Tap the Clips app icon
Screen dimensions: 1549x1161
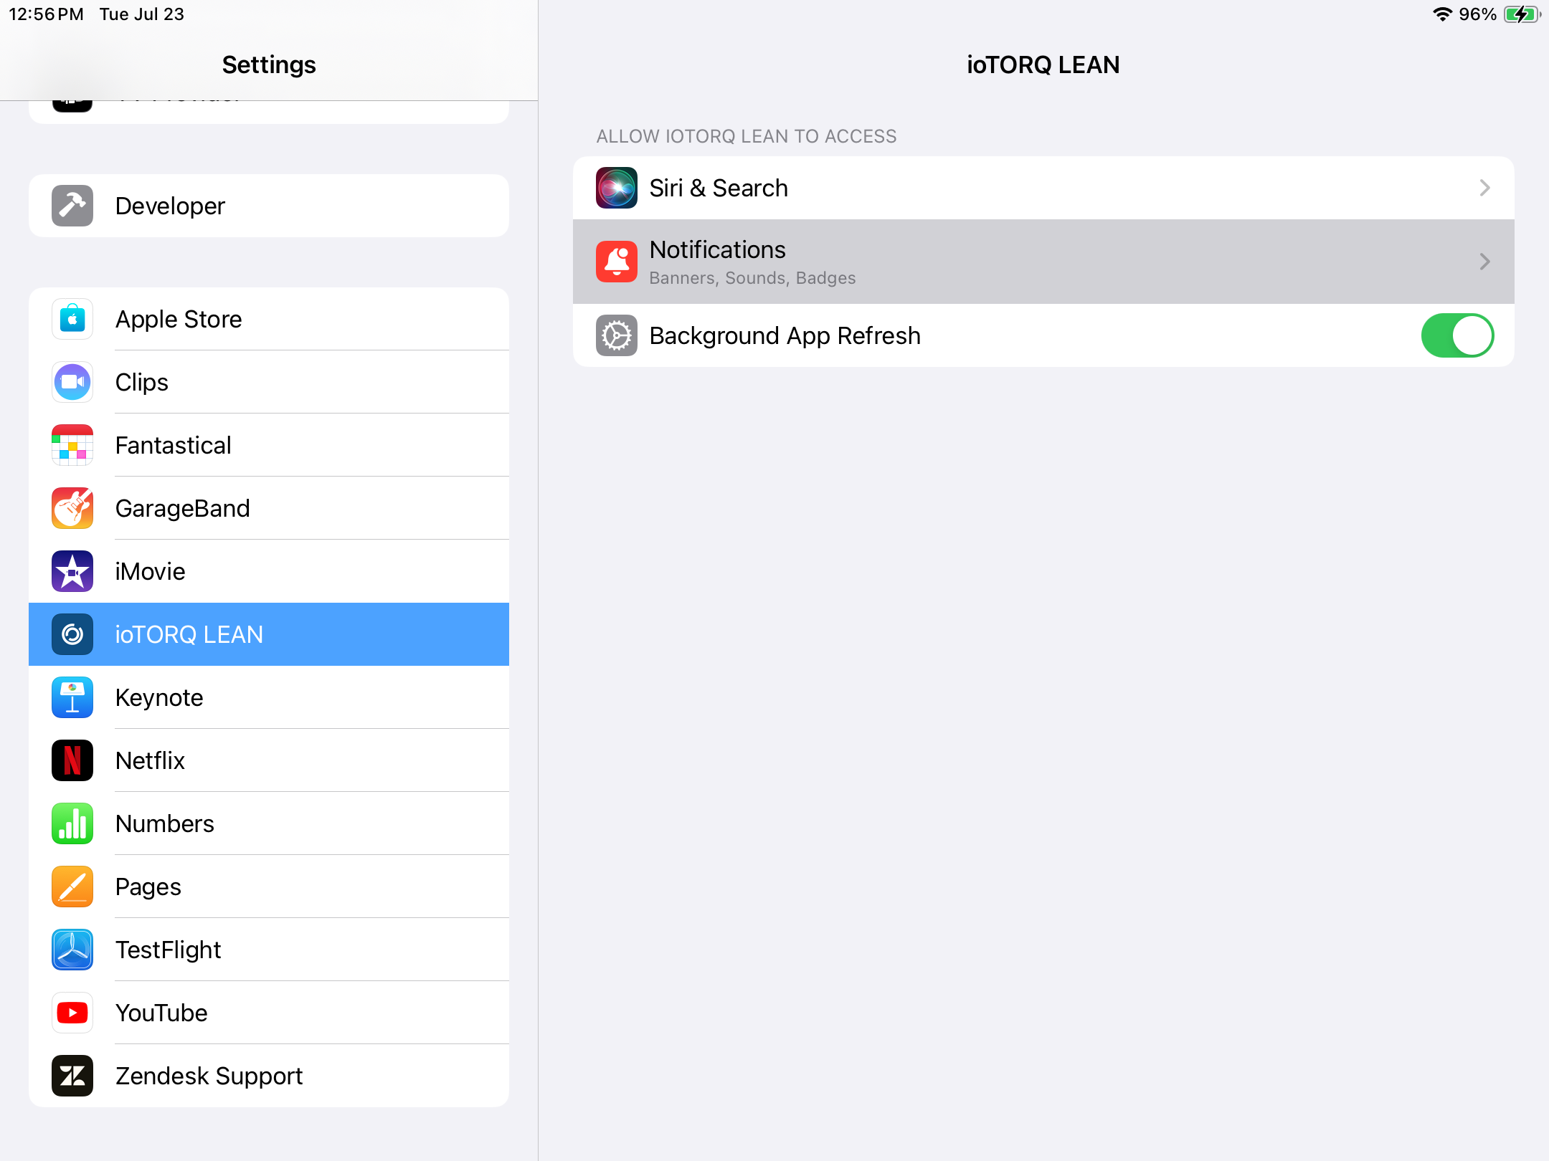click(x=72, y=382)
